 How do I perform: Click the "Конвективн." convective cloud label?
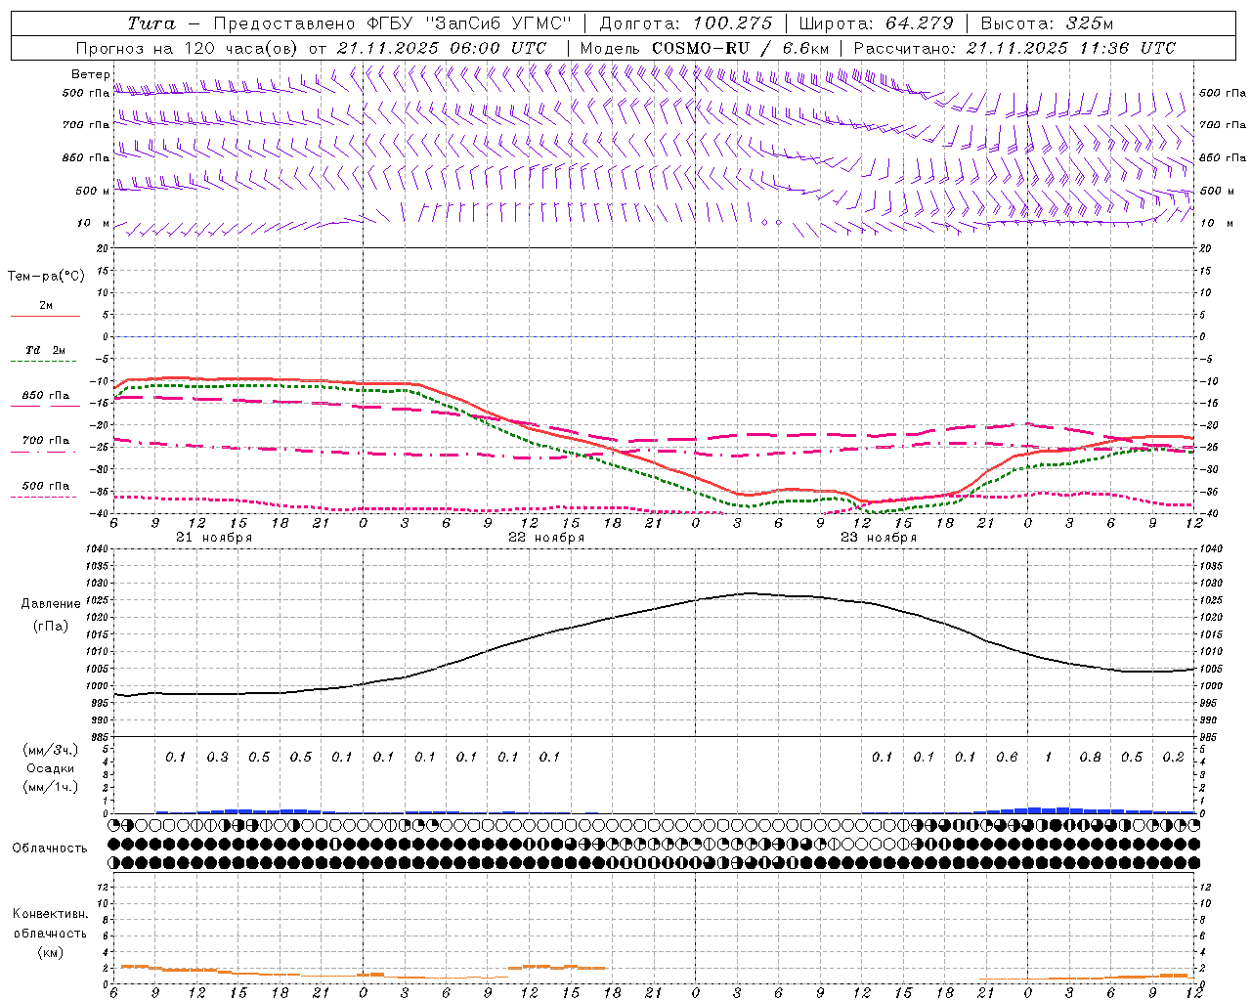pyautogui.click(x=50, y=914)
